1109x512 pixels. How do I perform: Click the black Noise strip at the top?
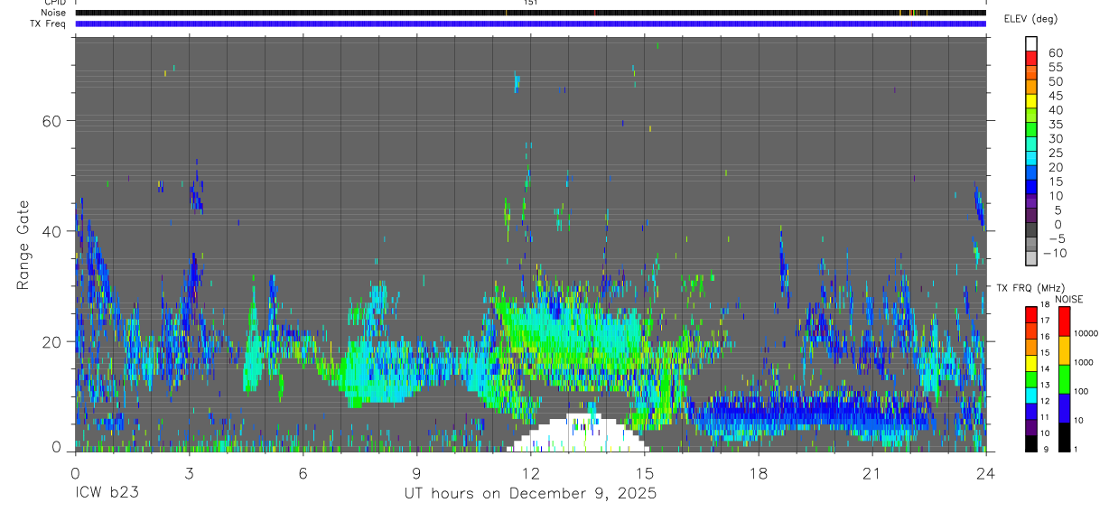530,13
